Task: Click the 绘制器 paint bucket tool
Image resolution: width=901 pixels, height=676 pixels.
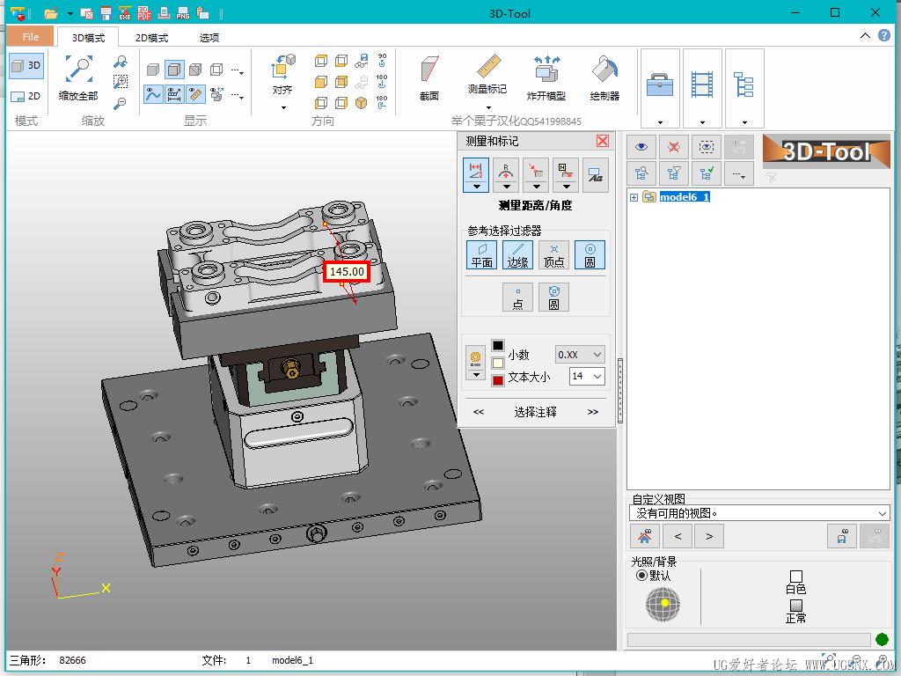Action: (x=604, y=78)
